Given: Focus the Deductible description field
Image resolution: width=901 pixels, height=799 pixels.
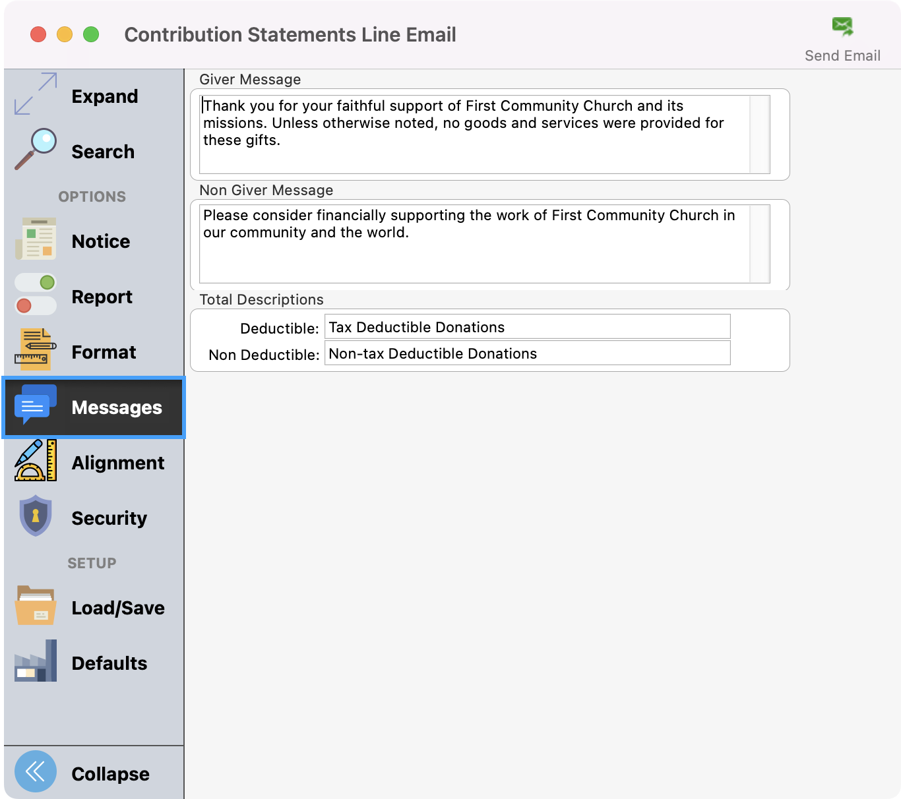Looking at the screenshot, I should click(528, 327).
